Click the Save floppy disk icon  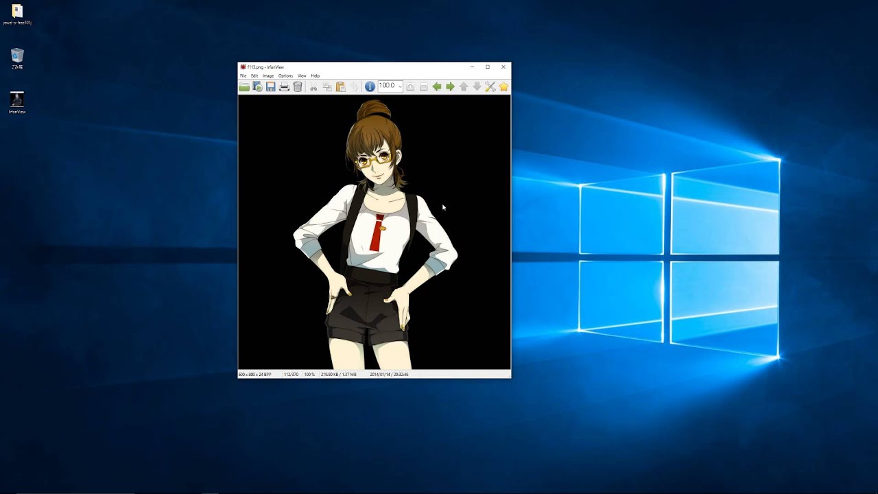(x=271, y=86)
